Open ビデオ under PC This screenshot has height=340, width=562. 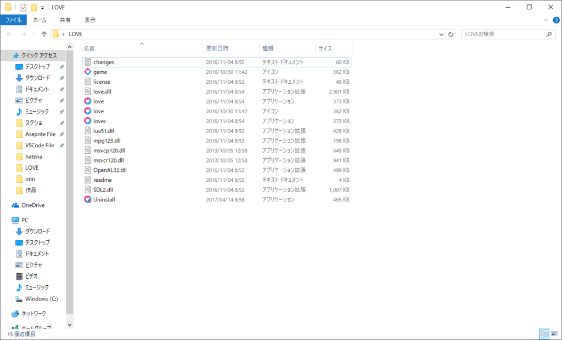(31, 276)
